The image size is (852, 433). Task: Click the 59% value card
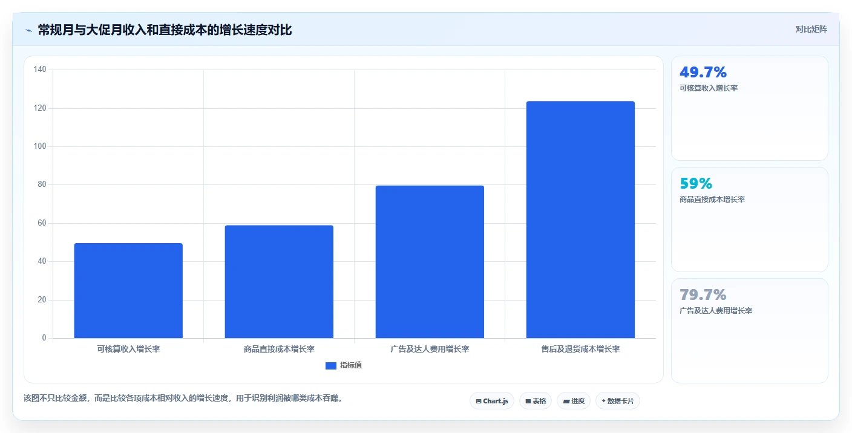750,220
